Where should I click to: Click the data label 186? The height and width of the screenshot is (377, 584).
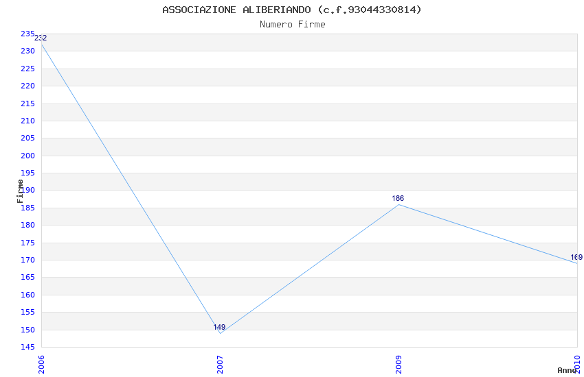tap(398, 198)
